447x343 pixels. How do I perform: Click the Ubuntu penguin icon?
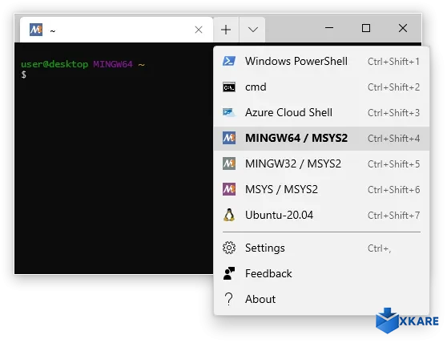point(229,215)
